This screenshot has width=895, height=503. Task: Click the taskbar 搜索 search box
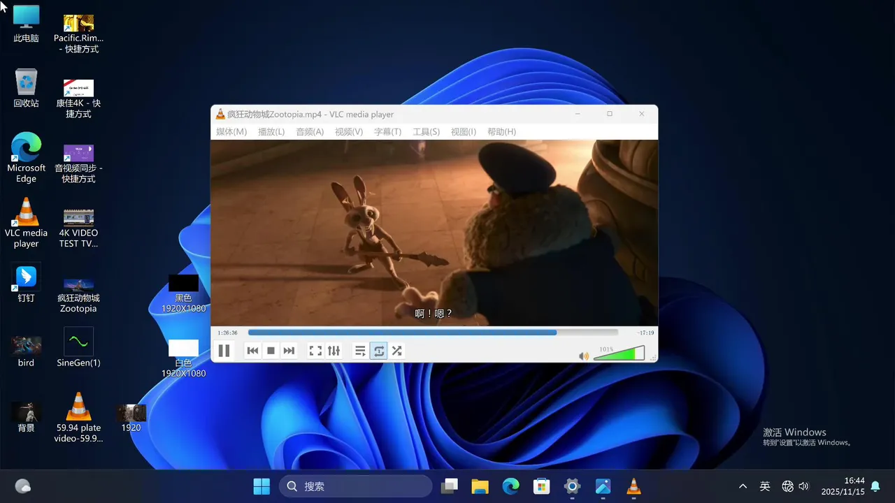(x=355, y=486)
